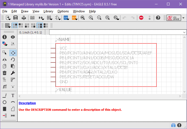Click the Save icon in toolbar
Screen dimensions: 187x129
(16, 18)
